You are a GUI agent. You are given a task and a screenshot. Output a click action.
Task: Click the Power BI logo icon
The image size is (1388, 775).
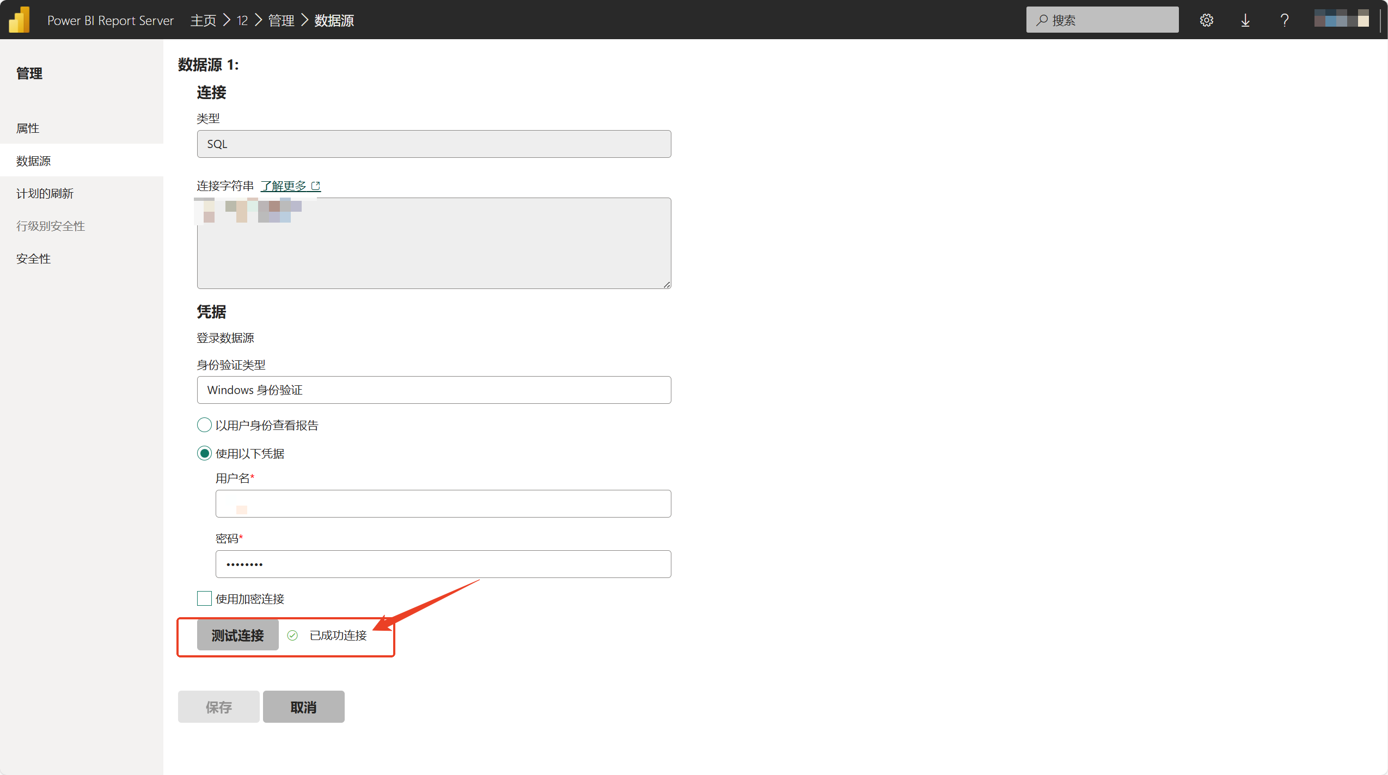tap(20, 20)
